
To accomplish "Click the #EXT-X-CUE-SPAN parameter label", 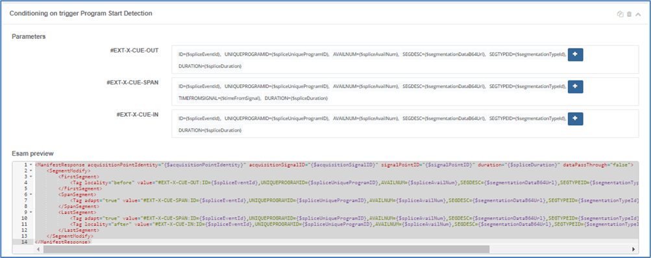I will coord(132,82).
